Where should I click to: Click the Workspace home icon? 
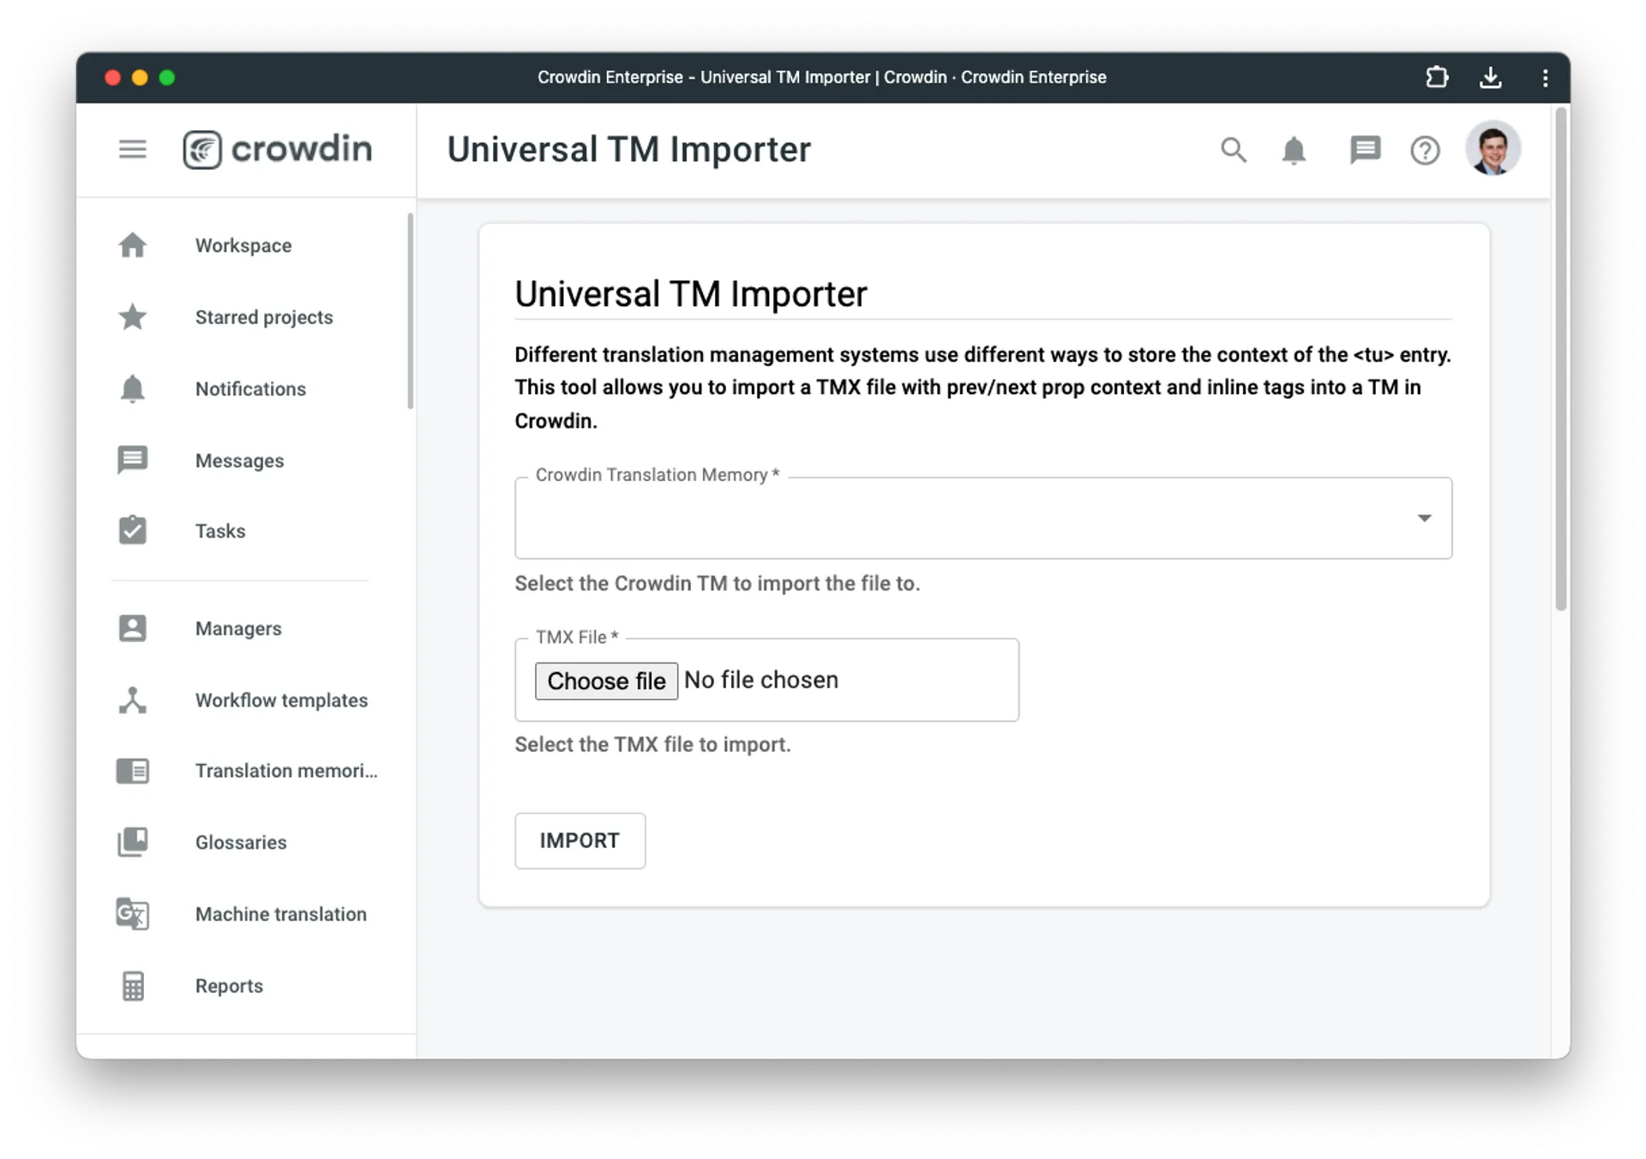pyautogui.click(x=132, y=245)
